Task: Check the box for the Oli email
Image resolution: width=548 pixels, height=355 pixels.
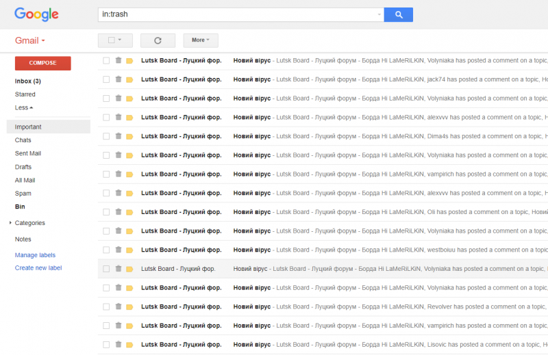Action: 106,212
